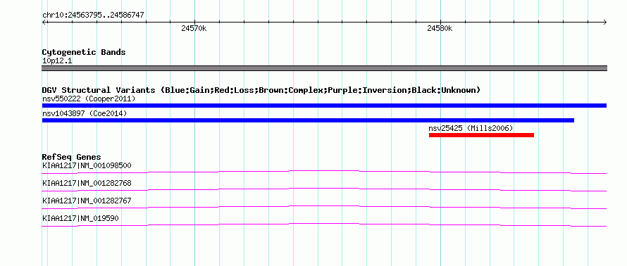This screenshot has width=627, height=266.
Task: Open the KIAA1217|NM_001282768 transcript label
Action: (87, 183)
